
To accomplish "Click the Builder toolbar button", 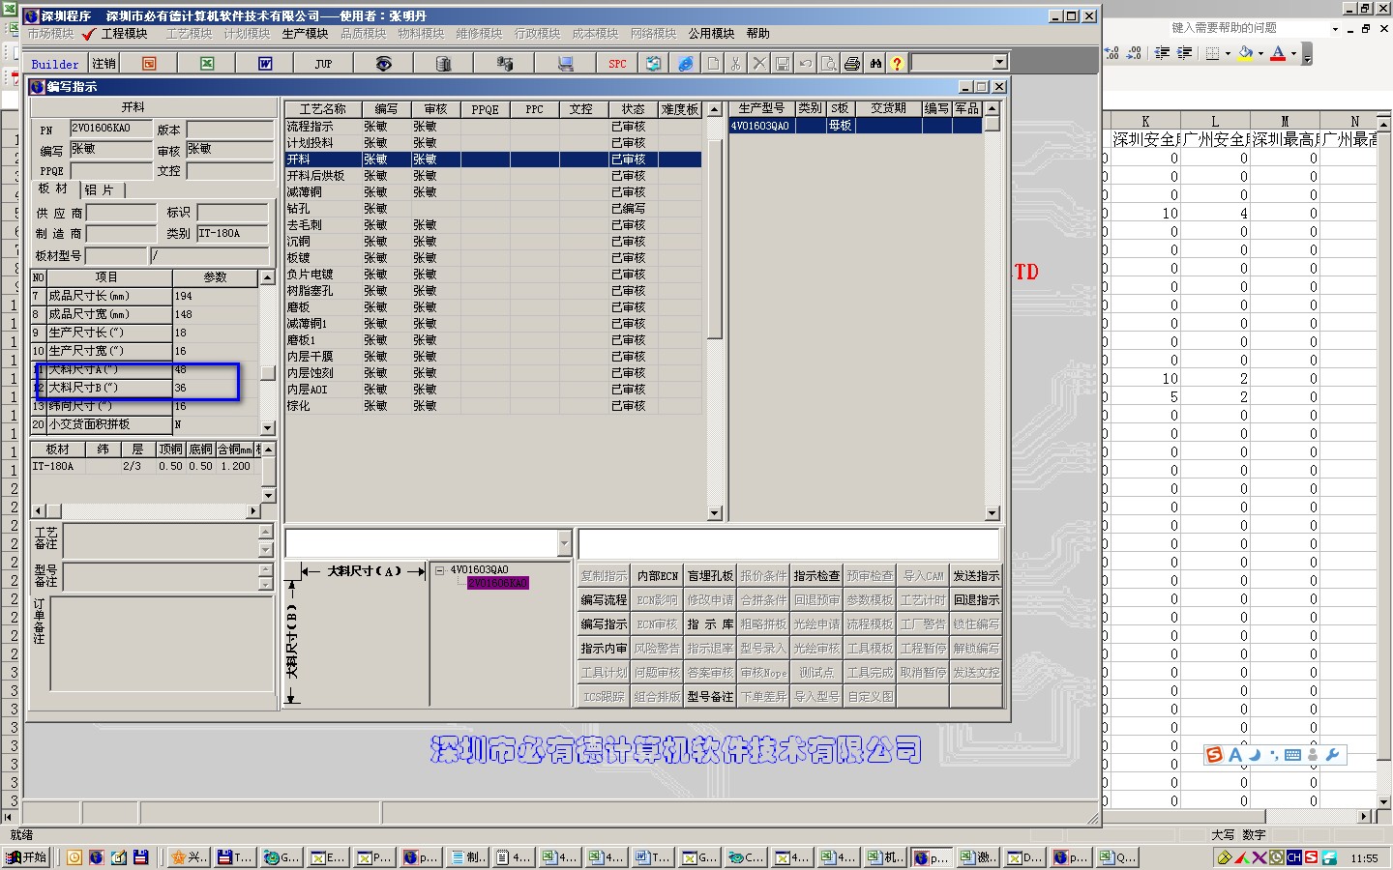I will click(55, 64).
